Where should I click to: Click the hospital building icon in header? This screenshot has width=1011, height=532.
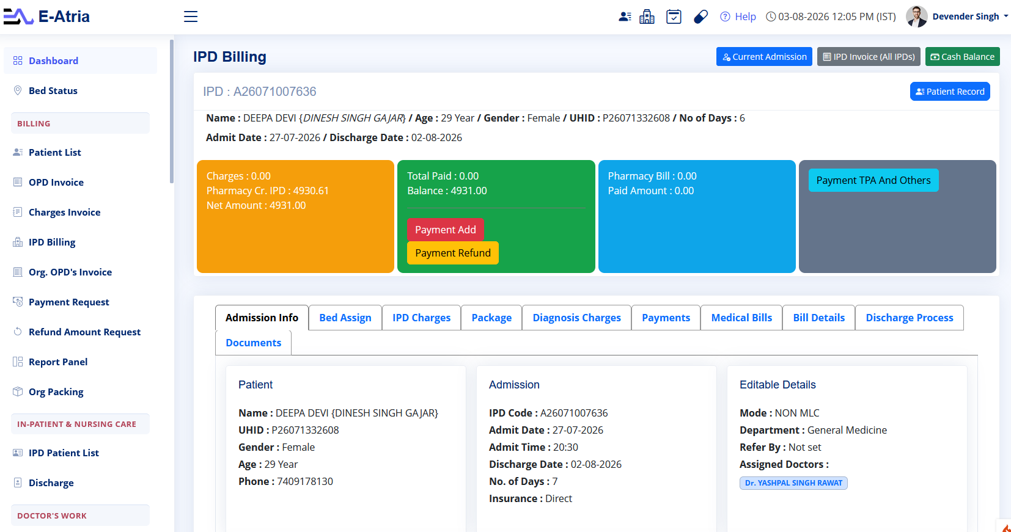pyautogui.click(x=647, y=16)
